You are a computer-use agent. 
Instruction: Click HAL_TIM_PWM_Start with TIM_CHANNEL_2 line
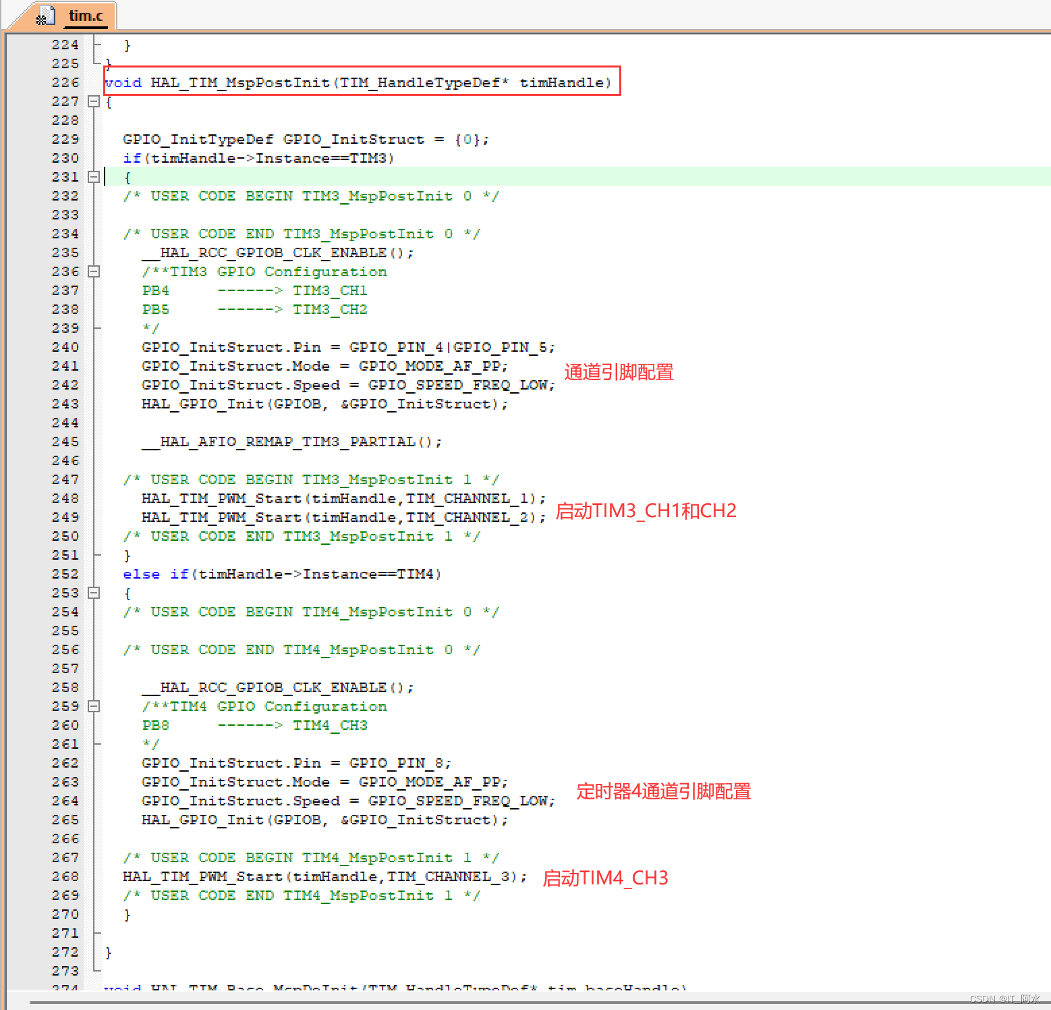(343, 517)
